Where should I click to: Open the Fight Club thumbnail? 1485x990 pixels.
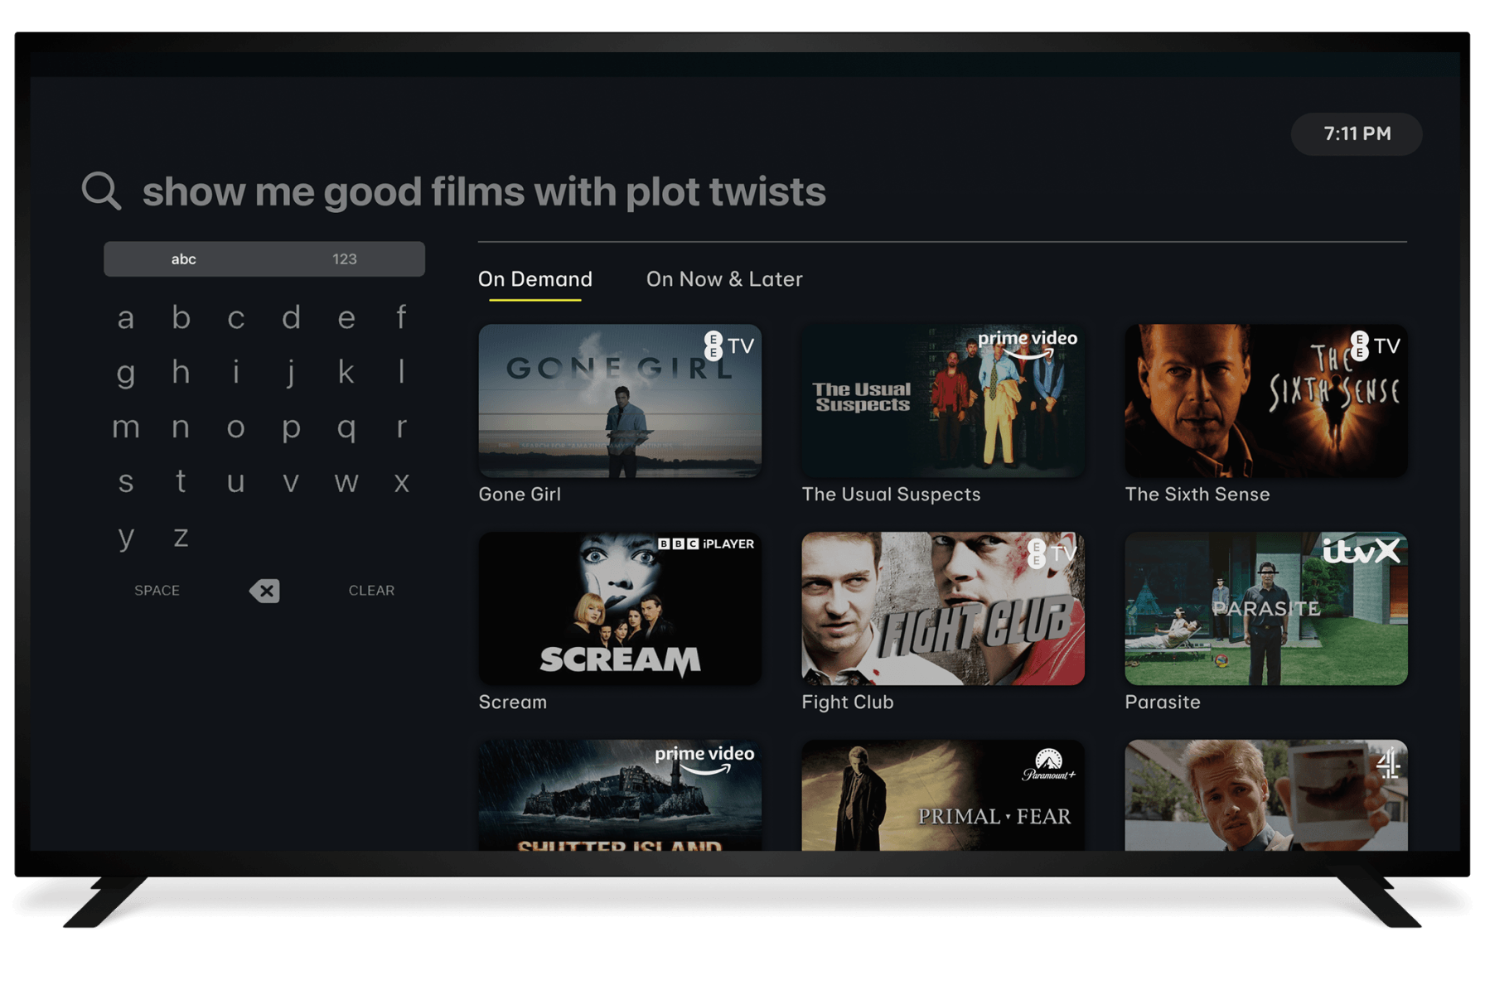943,608
